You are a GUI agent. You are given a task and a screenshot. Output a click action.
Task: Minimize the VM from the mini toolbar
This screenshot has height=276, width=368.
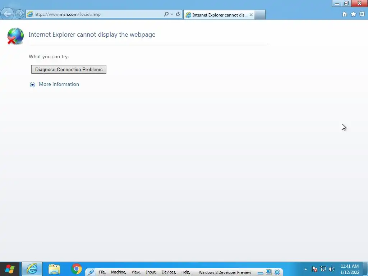pos(260,272)
